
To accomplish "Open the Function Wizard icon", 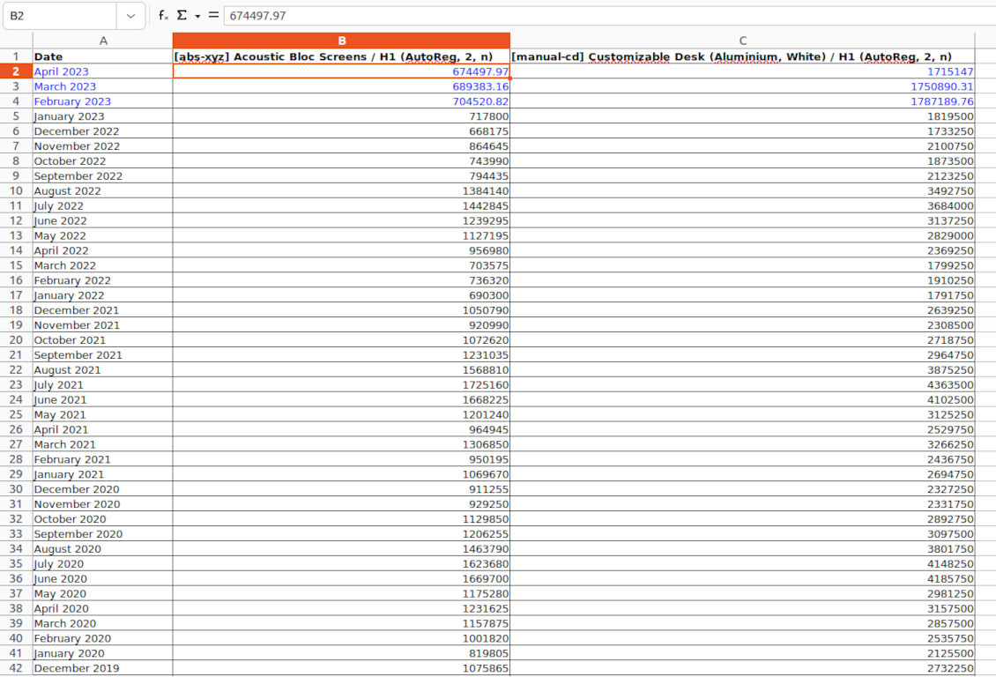I will (163, 15).
